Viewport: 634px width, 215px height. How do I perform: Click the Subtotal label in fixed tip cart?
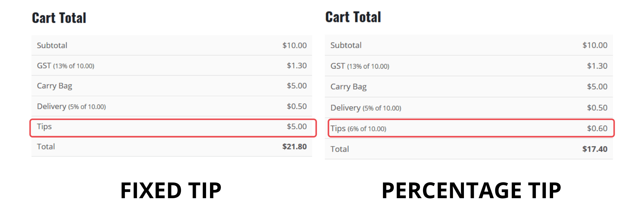52,46
